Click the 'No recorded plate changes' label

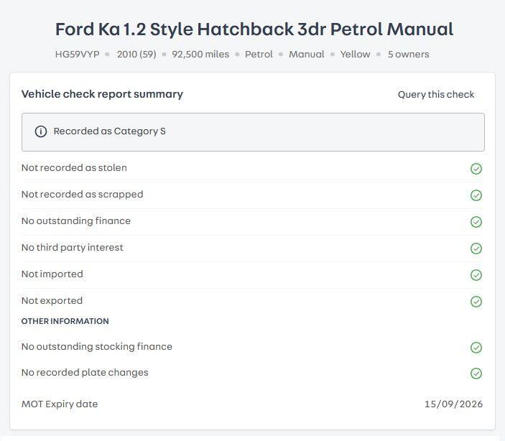coord(85,373)
